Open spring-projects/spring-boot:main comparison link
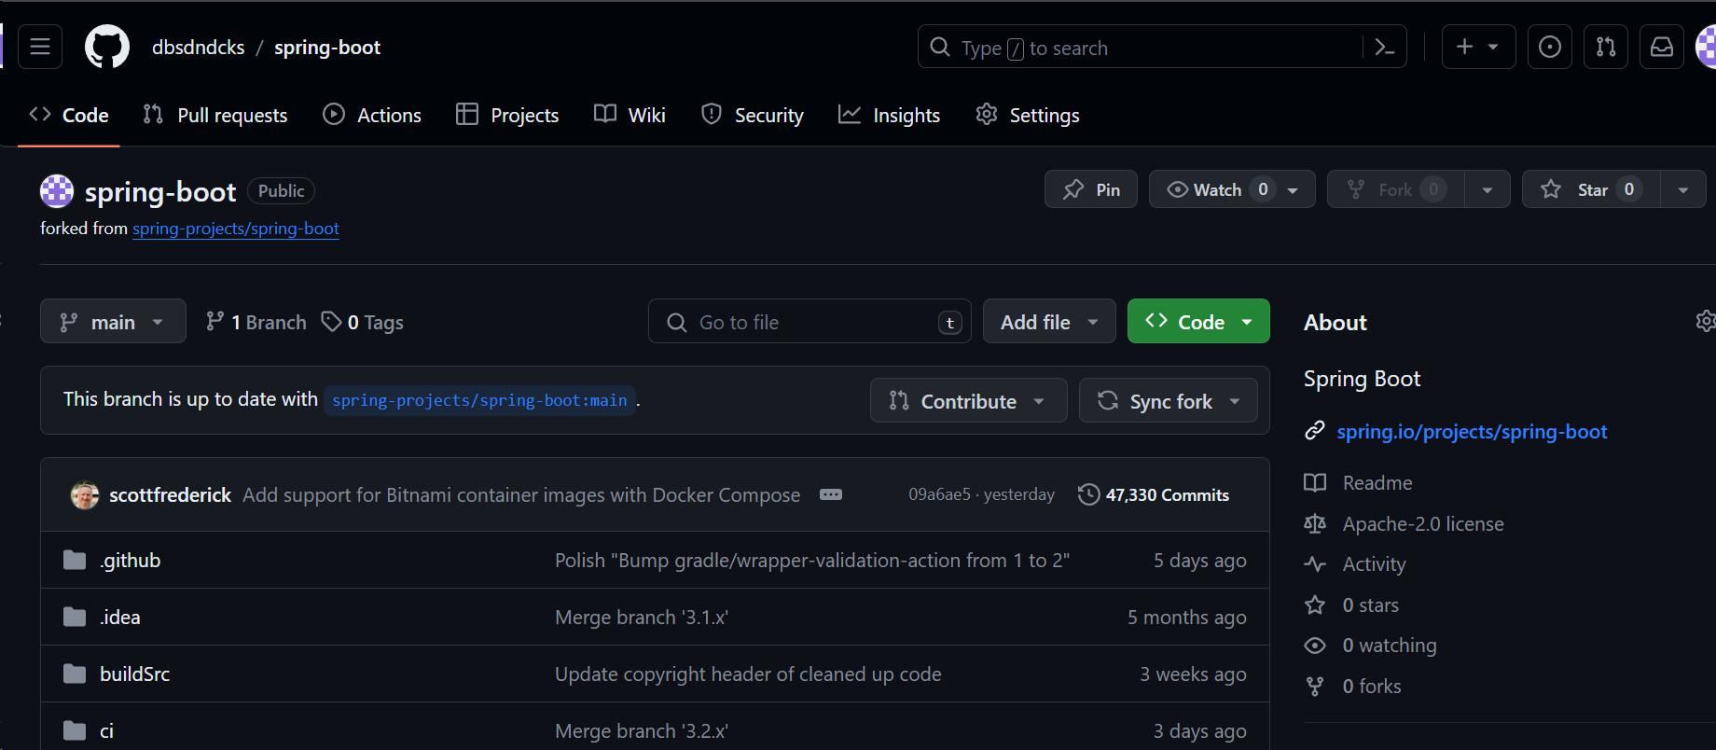The height and width of the screenshot is (750, 1716). tap(479, 400)
